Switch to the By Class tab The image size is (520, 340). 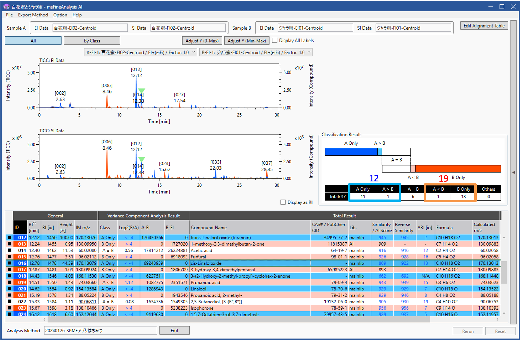tap(92, 41)
